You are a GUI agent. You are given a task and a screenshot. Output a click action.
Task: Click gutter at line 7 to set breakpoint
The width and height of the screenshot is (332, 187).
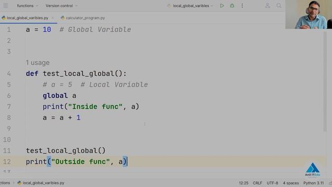point(9,106)
